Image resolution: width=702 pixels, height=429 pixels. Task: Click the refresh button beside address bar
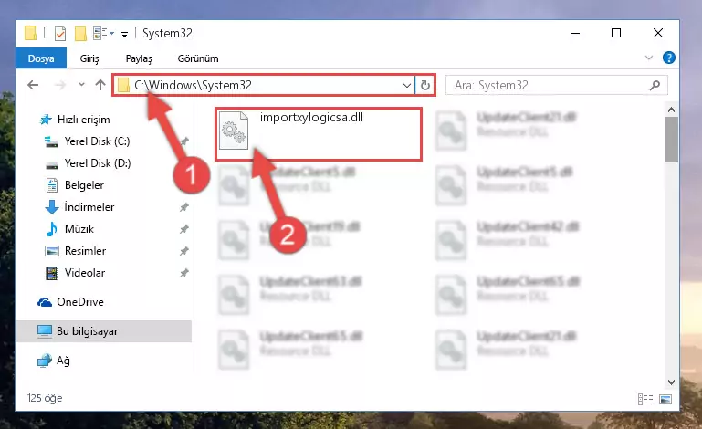424,85
